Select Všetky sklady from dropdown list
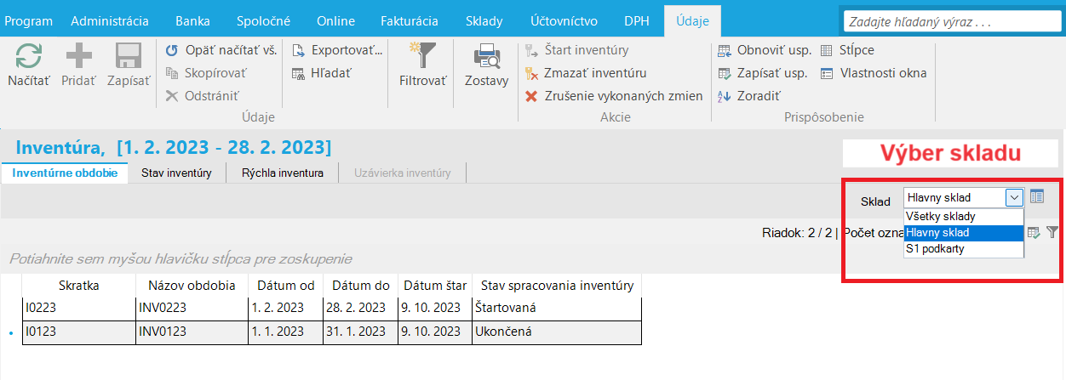The height and width of the screenshot is (380, 1066). tap(963, 216)
